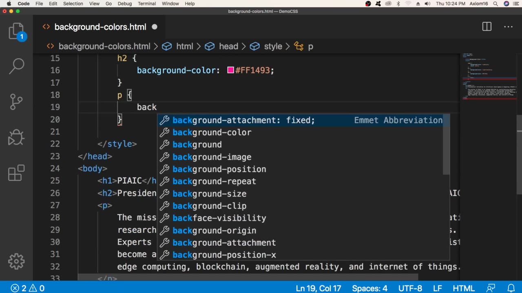The width and height of the screenshot is (522, 293).
Task: Open the Search view in activity bar
Action: 17,66
